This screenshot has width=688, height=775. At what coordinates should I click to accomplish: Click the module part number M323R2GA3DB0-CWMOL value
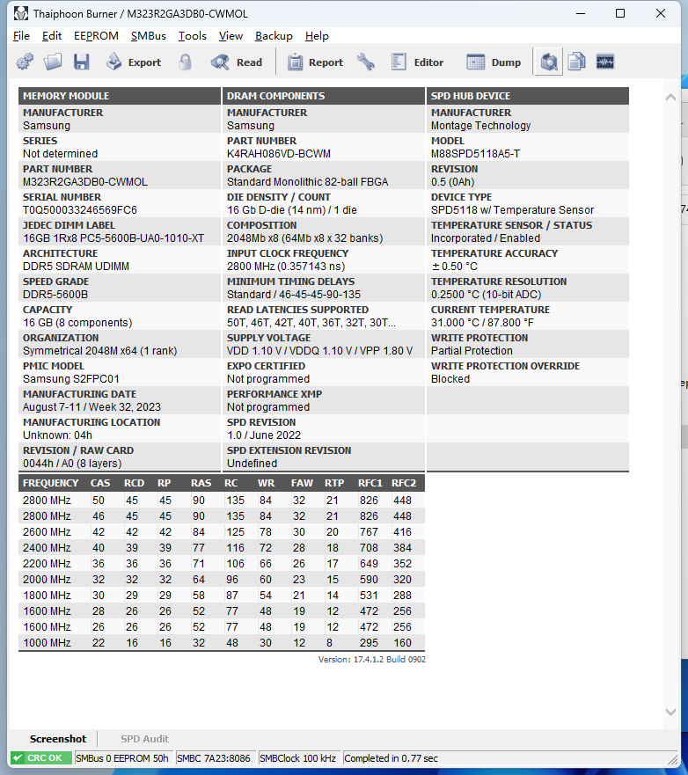(x=85, y=182)
